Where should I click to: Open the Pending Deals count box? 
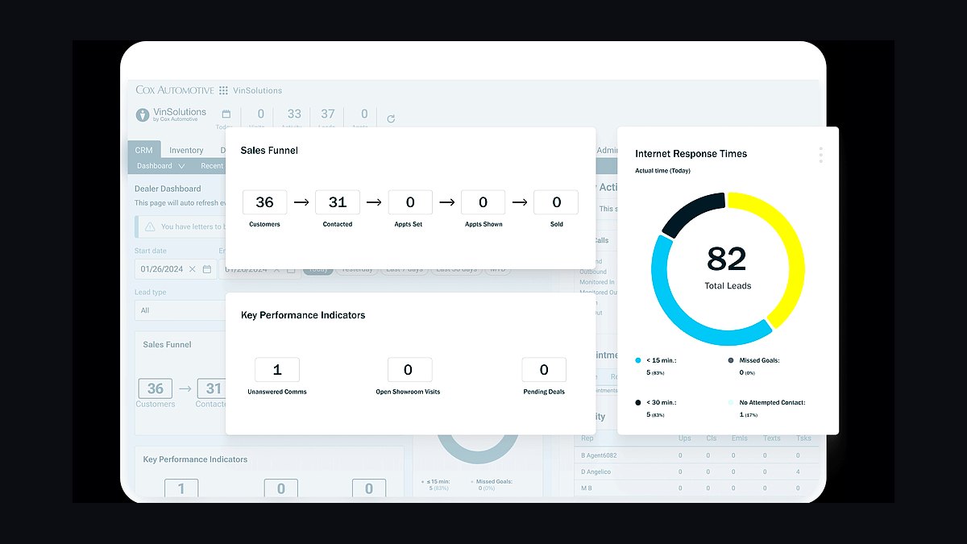[544, 370]
